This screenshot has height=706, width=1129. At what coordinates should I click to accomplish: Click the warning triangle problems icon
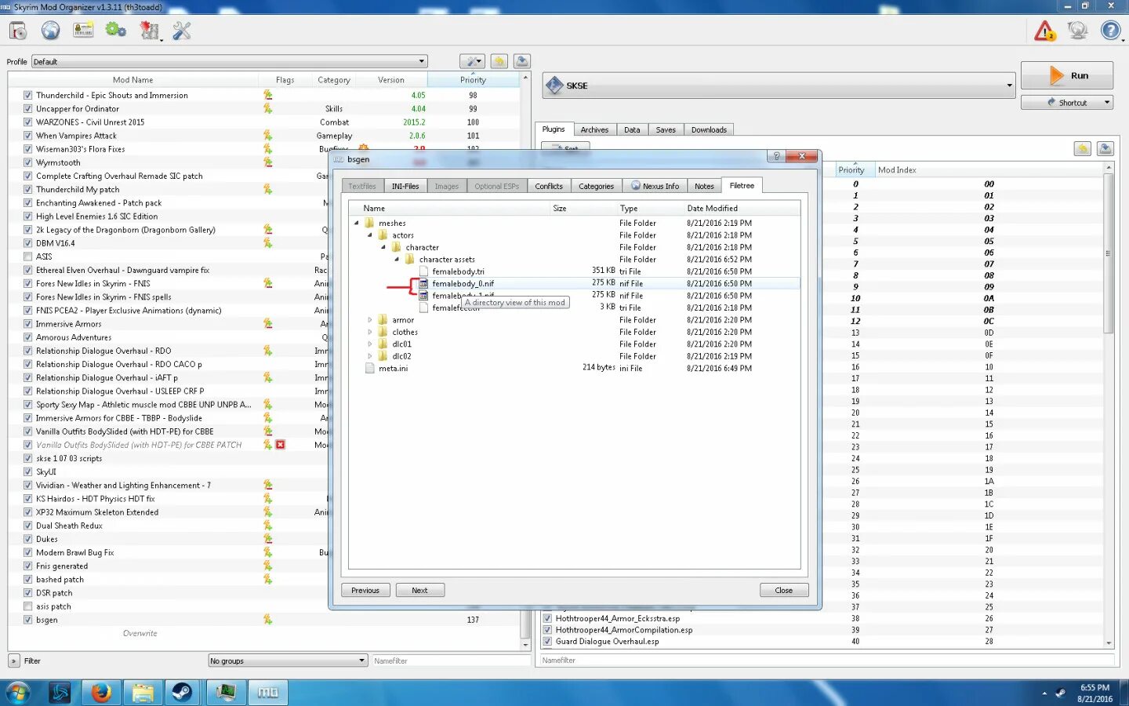1044,31
